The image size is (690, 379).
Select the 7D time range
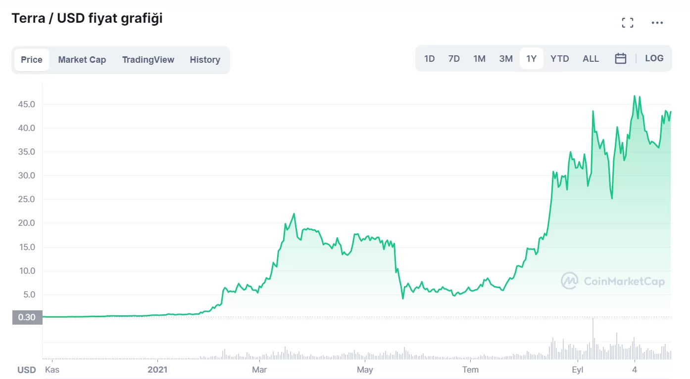coord(454,59)
